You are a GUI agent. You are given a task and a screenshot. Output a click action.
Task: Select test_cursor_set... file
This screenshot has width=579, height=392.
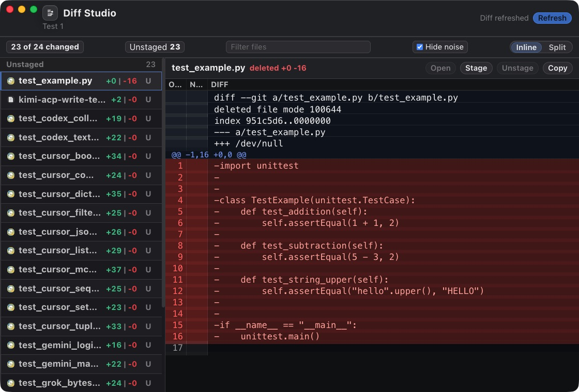(81, 307)
